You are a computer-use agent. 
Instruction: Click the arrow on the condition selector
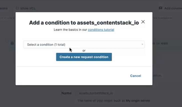[142, 45]
